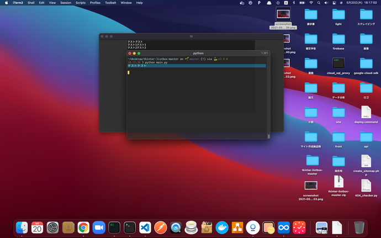Select the api folder on desktop

pos(366,140)
